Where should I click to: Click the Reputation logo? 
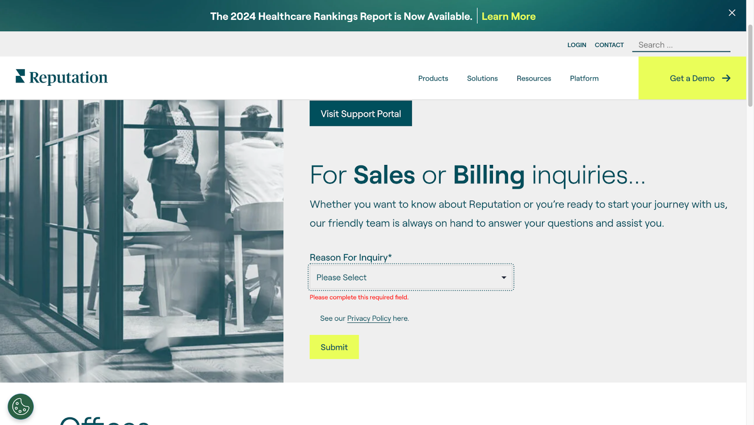coord(62,77)
